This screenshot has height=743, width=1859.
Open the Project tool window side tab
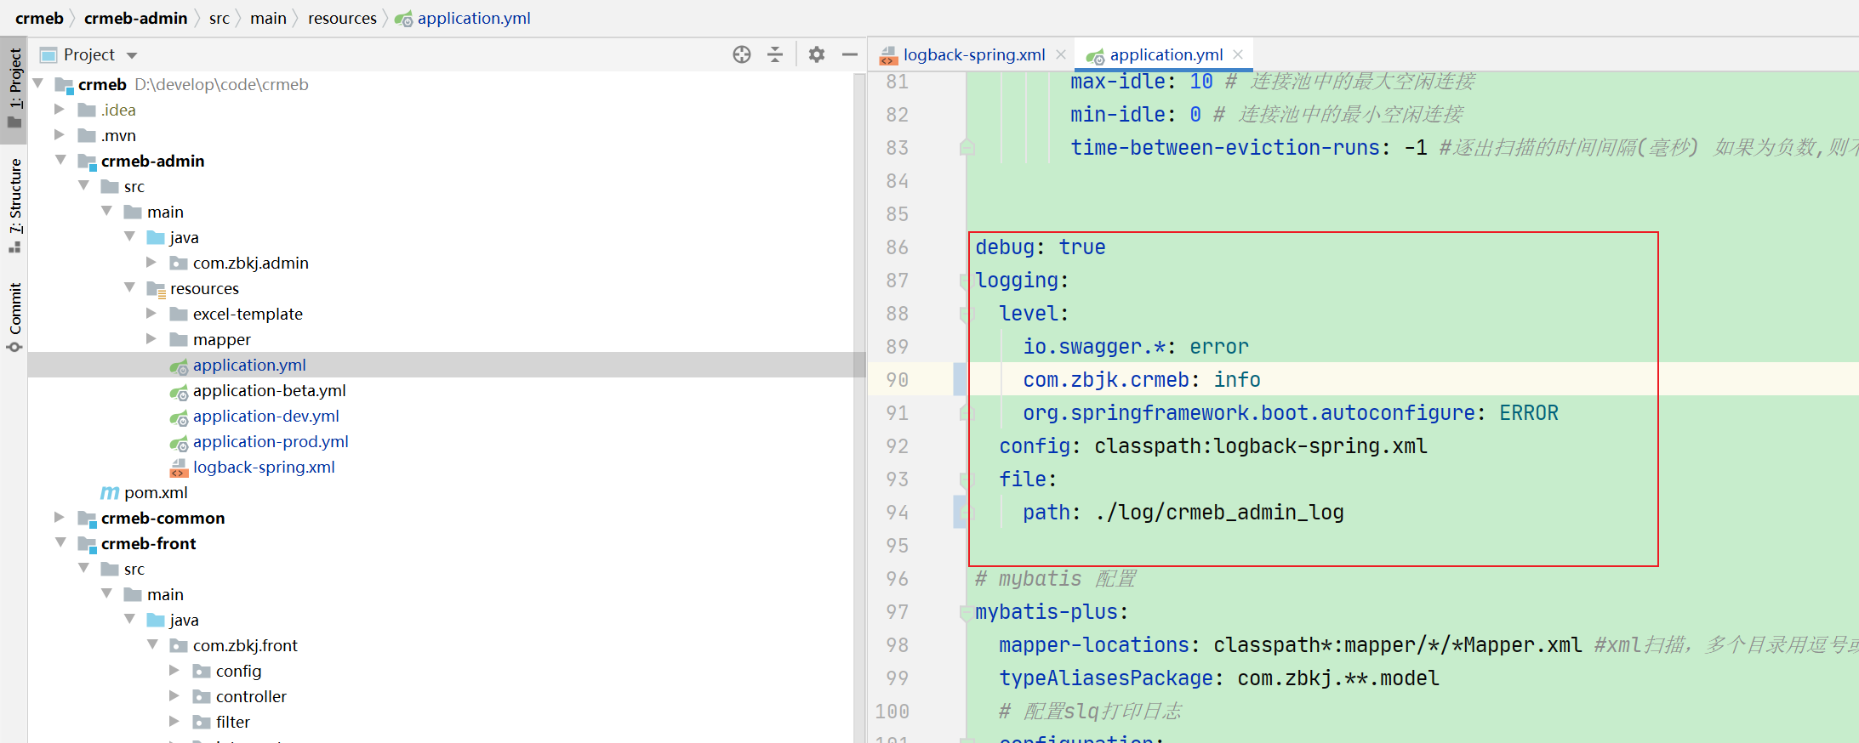[x=14, y=88]
